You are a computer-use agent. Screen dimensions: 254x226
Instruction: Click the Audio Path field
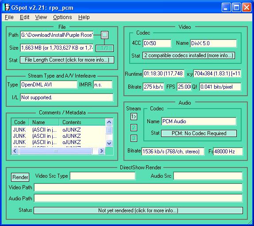[x=138, y=198]
